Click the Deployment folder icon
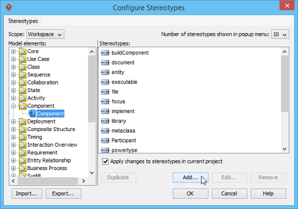Screen dimensions: 298x209 pos(23,121)
